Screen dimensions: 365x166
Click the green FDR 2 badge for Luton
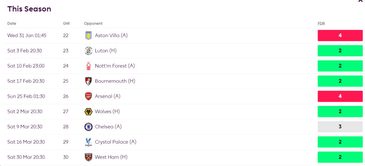click(340, 51)
